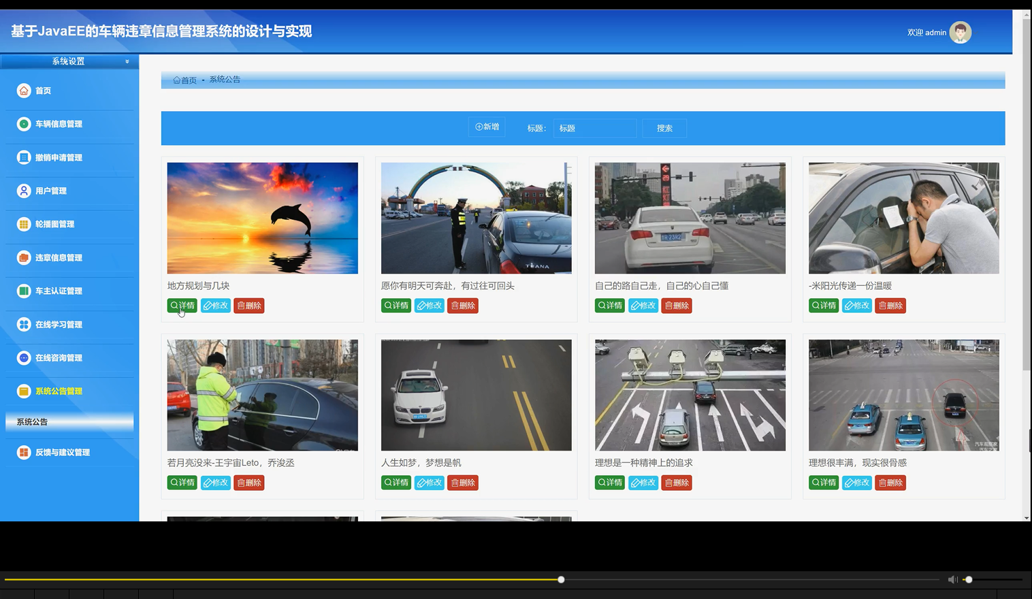Click the 系统公告管理 sidebar icon
Viewport: 1032px width, 599px height.
pos(24,391)
